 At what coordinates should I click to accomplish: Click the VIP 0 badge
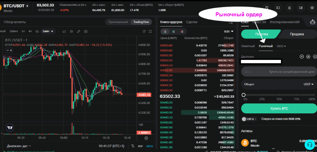tap(249, 119)
